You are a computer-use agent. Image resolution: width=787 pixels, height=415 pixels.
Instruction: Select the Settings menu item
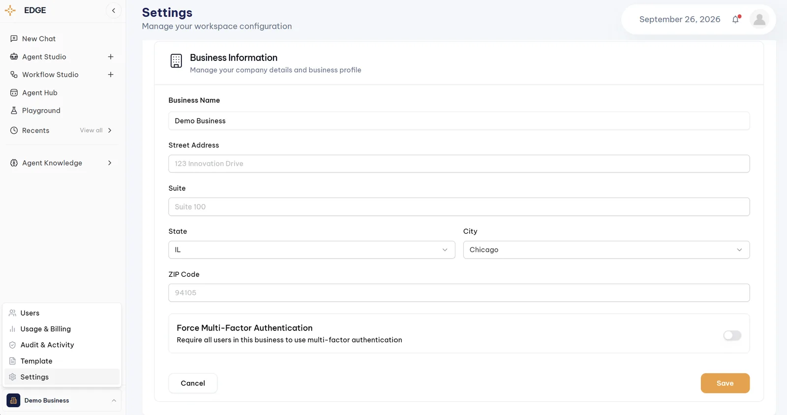pos(62,377)
